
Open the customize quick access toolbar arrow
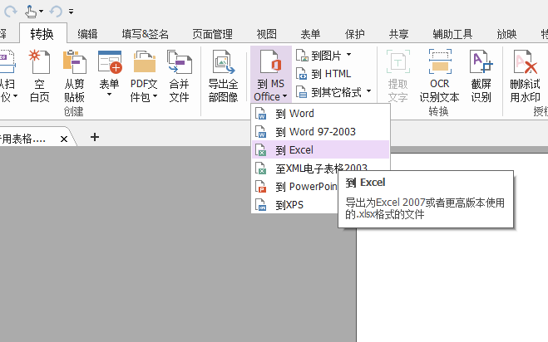click(71, 12)
